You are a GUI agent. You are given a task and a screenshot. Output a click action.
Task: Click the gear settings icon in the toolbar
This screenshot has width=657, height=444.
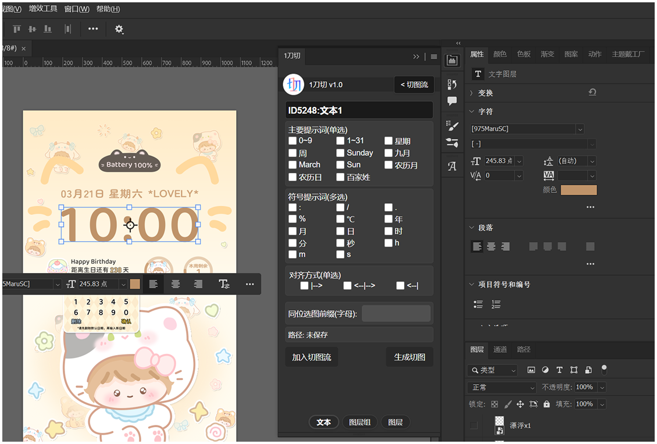119,28
